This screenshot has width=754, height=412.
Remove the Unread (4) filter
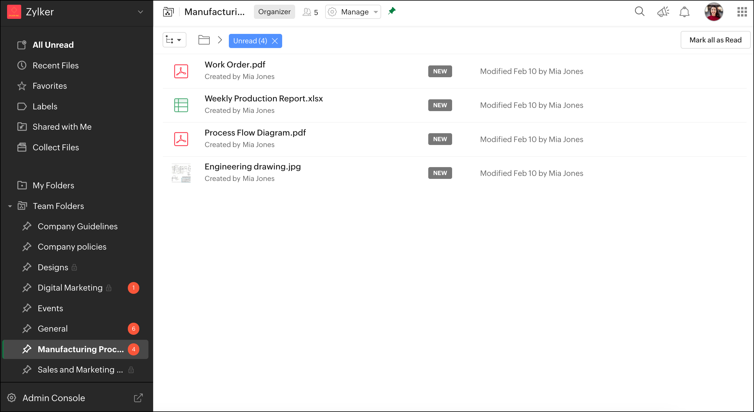point(275,41)
